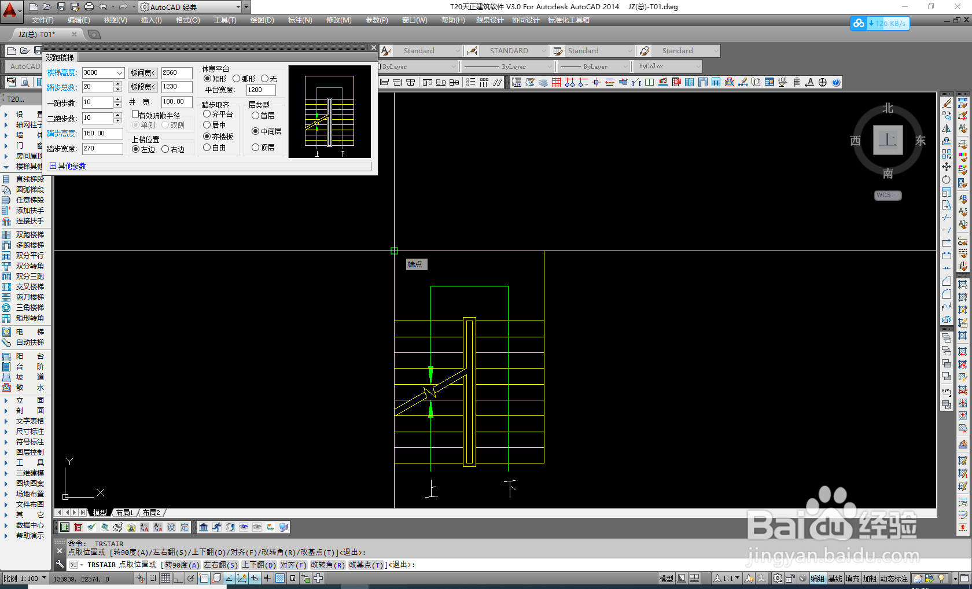This screenshot has width=972, height=589.
Task: Click the Undo arrow in quick access toolbar
Action: click(x=102, y=7)
